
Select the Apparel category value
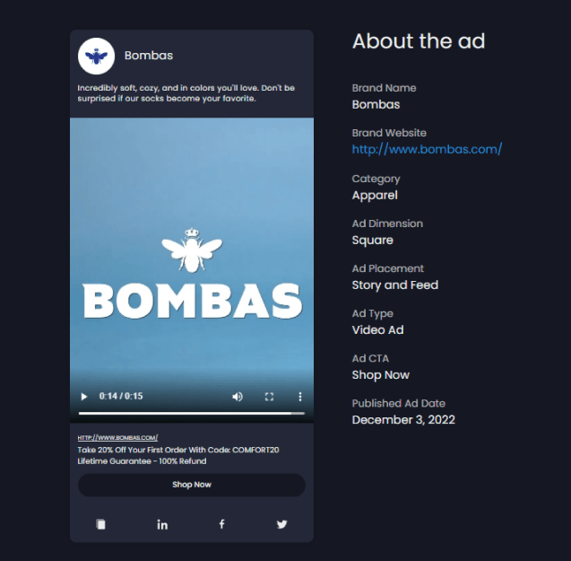[375, 195]
